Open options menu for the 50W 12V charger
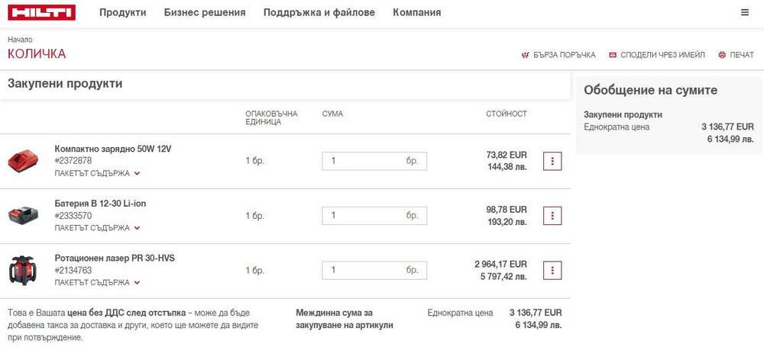Viewport: 764px width, 350px height. 552,161
